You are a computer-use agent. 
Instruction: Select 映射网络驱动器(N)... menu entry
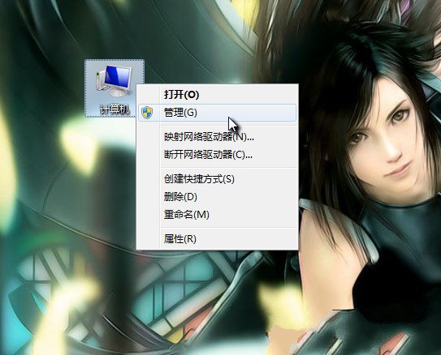[x=217, y=137]
